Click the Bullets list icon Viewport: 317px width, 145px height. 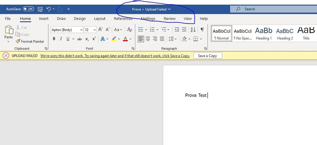141,30
